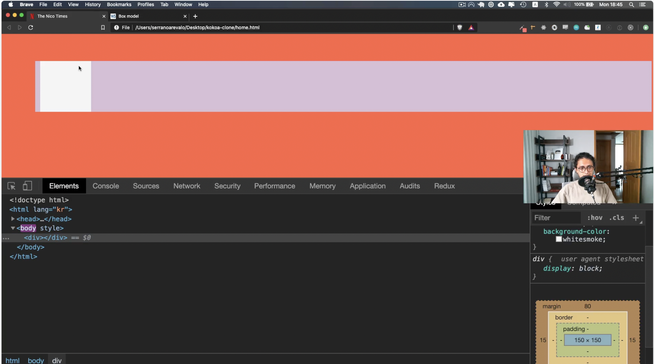Open the teal m extension icon
Viewport: 654px width, 364px height.
point(576,28)
